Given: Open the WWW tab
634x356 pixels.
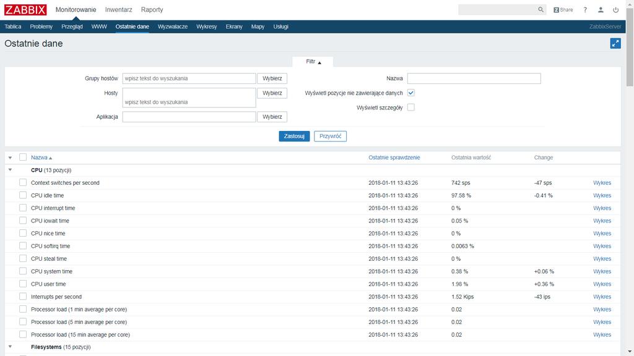Looking at the screenshot, I should point(99,27).
